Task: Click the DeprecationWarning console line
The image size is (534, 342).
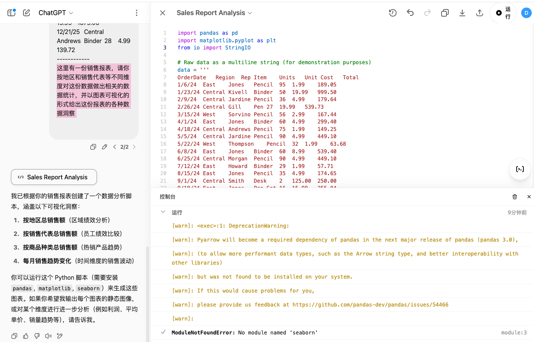Action: 231,226
